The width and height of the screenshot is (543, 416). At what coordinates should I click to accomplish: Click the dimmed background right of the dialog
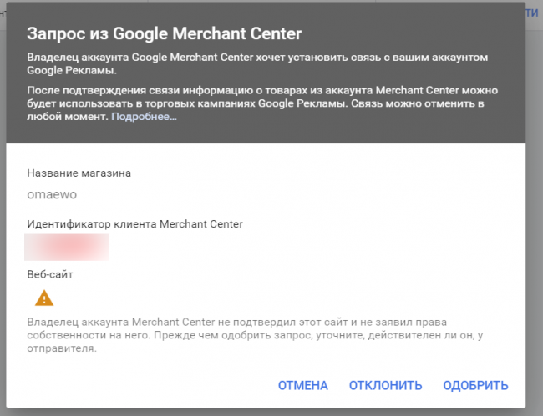point(535,208)
